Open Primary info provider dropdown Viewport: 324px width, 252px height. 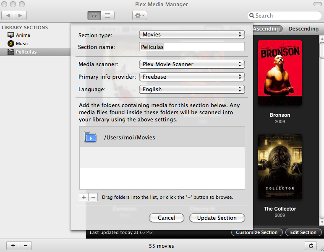[x=192, y=77]
